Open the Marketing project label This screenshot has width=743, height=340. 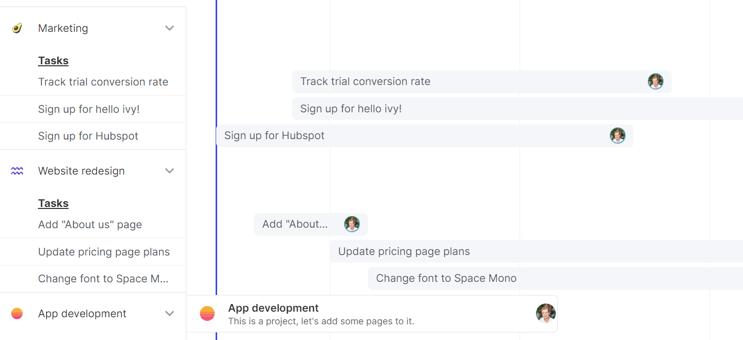pyautogui.click(x=63, y=28)
